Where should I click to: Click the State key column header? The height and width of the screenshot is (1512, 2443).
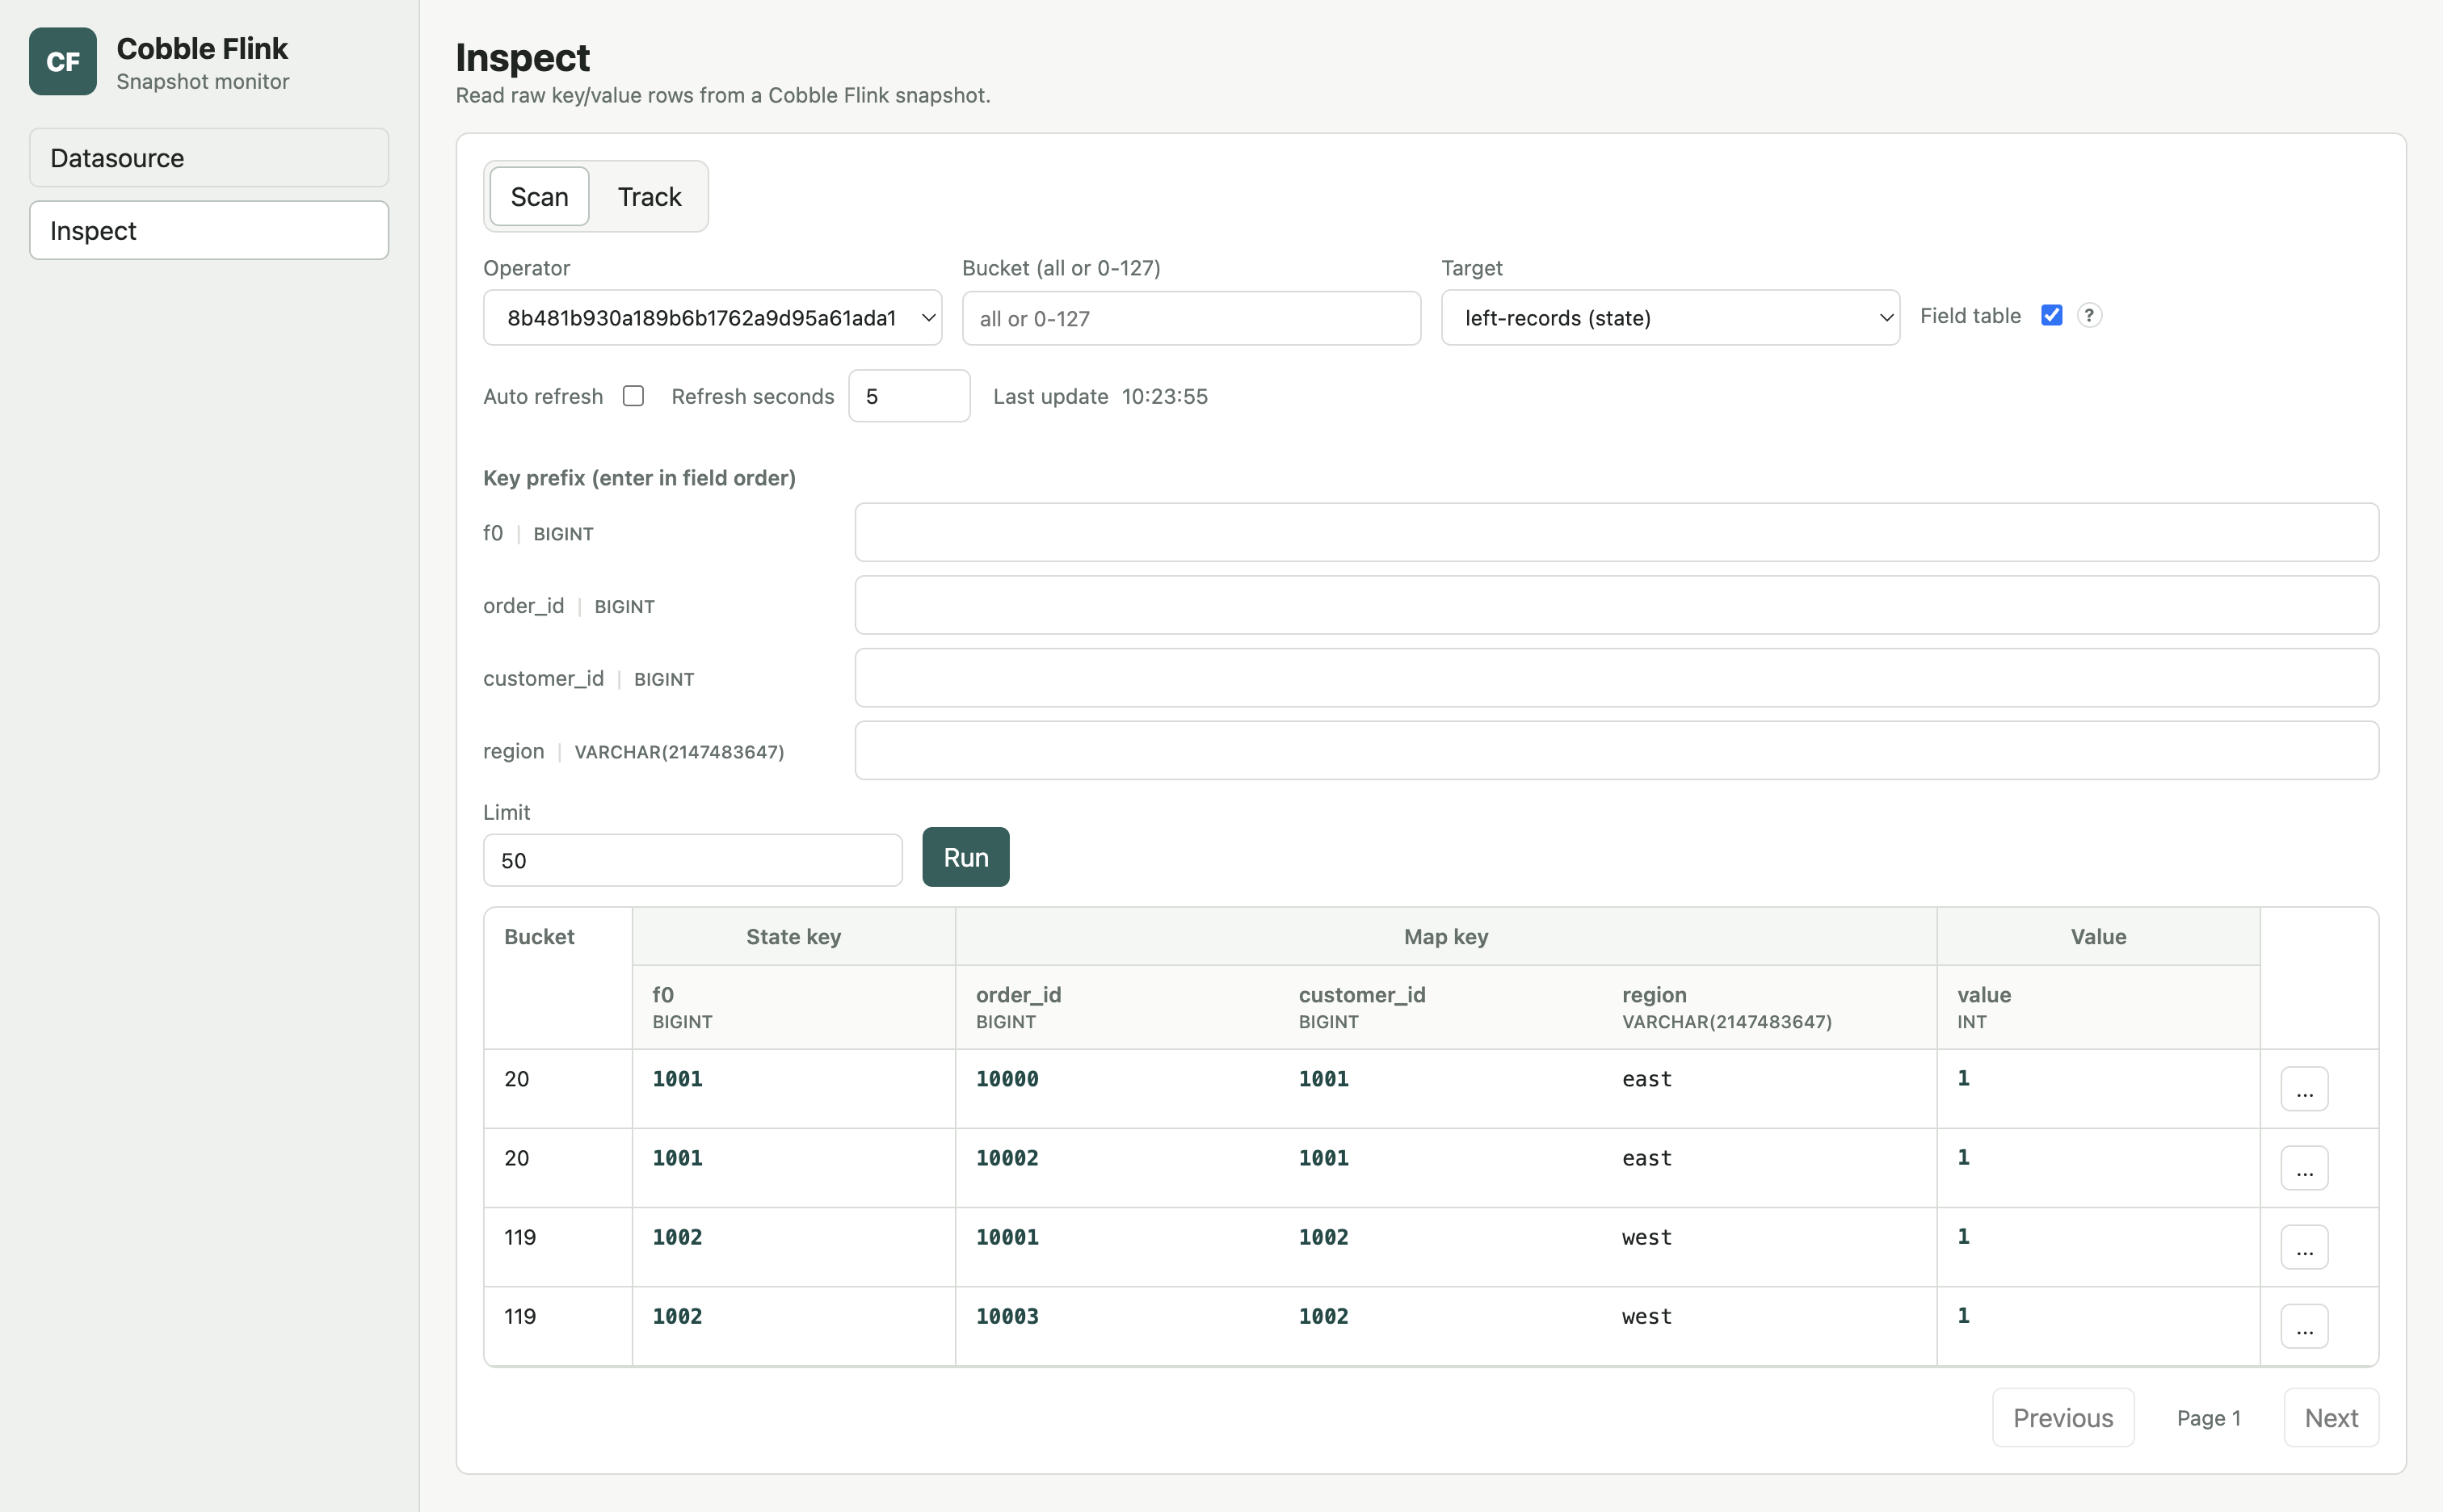[793, 937]
